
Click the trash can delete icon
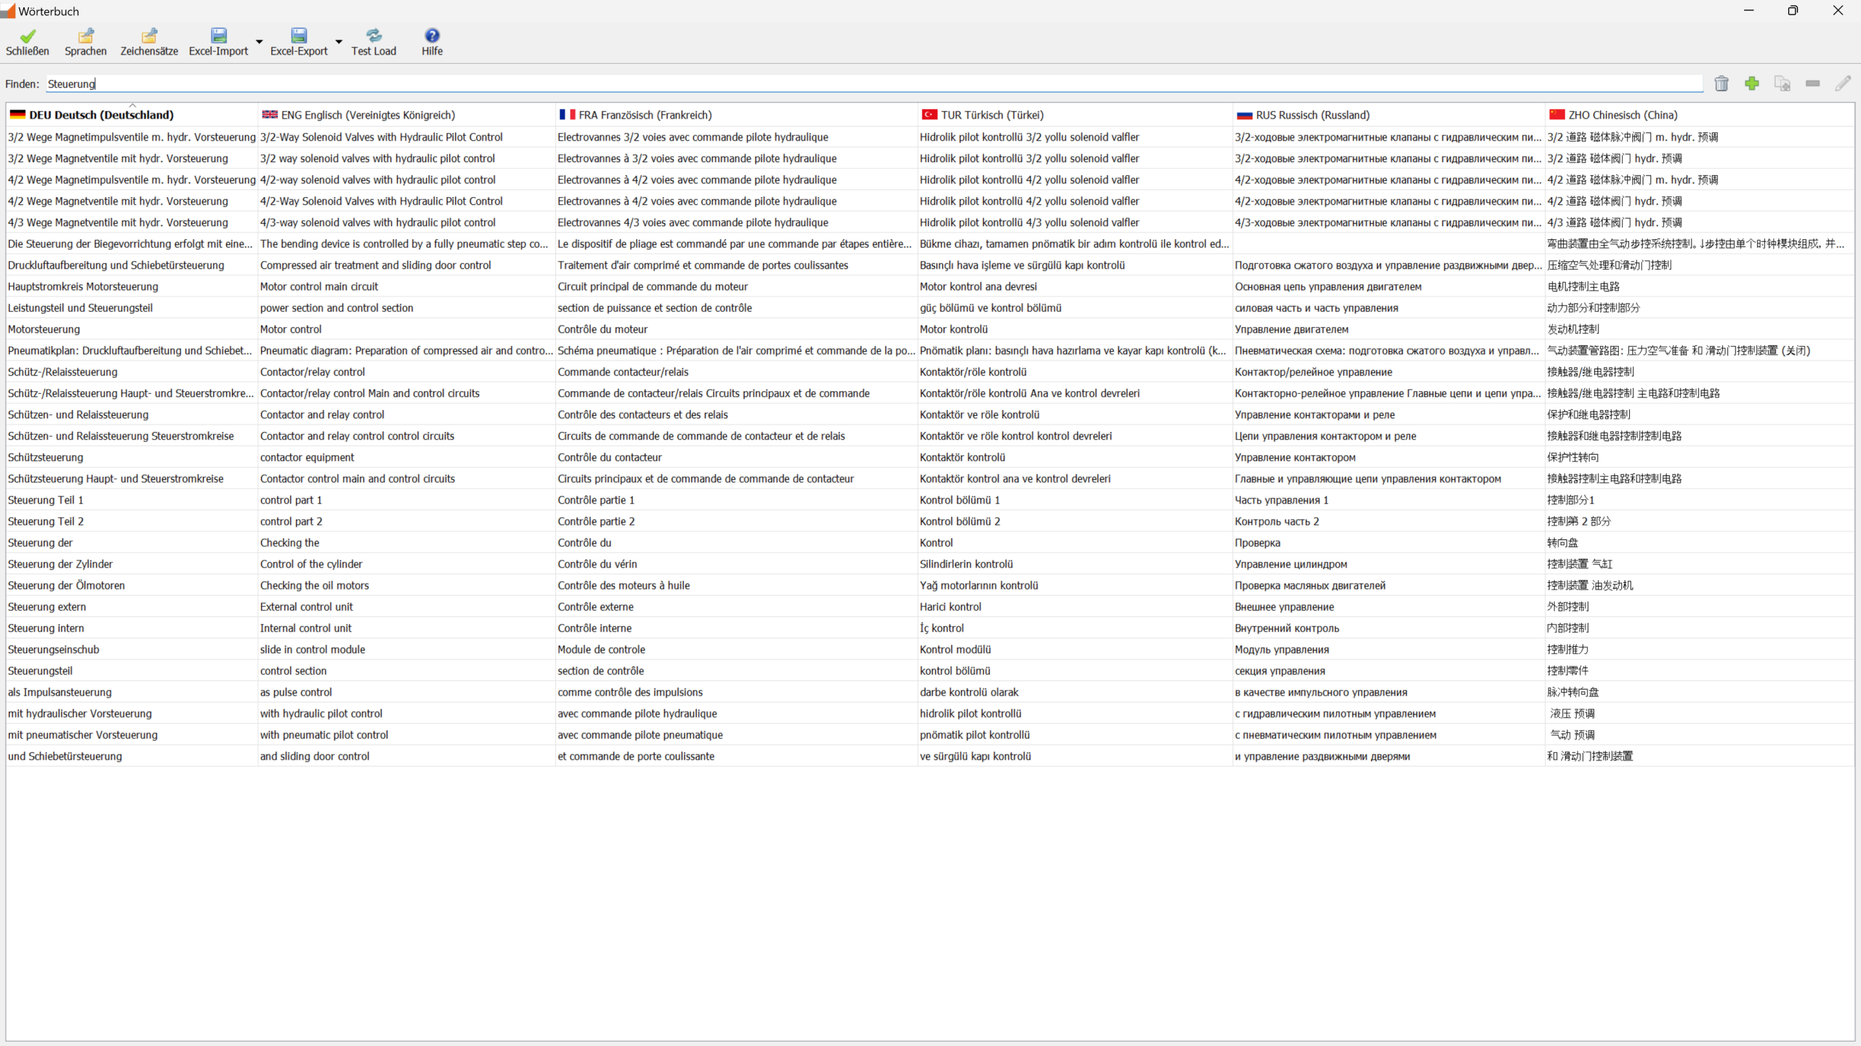coord(1721,84)
